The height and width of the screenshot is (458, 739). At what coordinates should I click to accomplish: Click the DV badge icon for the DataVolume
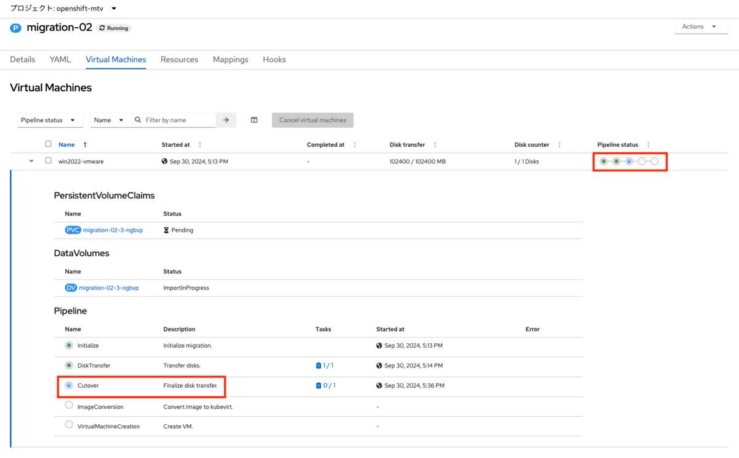72,287
